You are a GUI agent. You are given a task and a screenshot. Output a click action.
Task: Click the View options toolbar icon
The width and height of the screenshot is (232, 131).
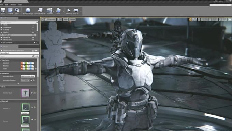point(17,10)
